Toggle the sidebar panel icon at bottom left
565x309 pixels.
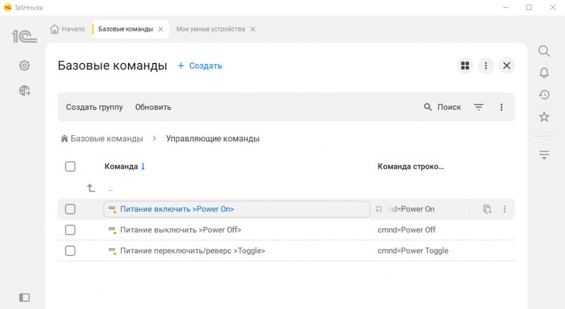24,297
